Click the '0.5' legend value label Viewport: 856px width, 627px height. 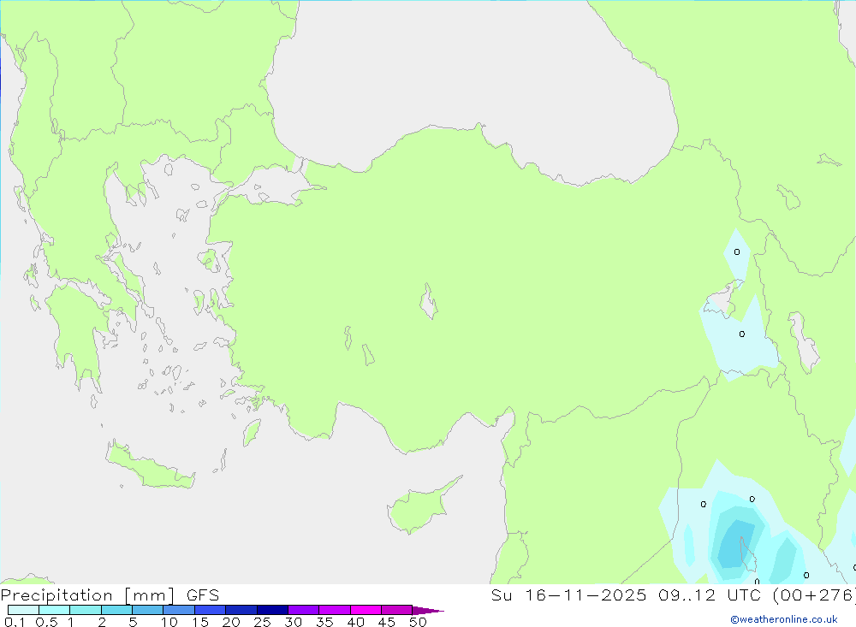pyautogui.click(x=46, y=622)
